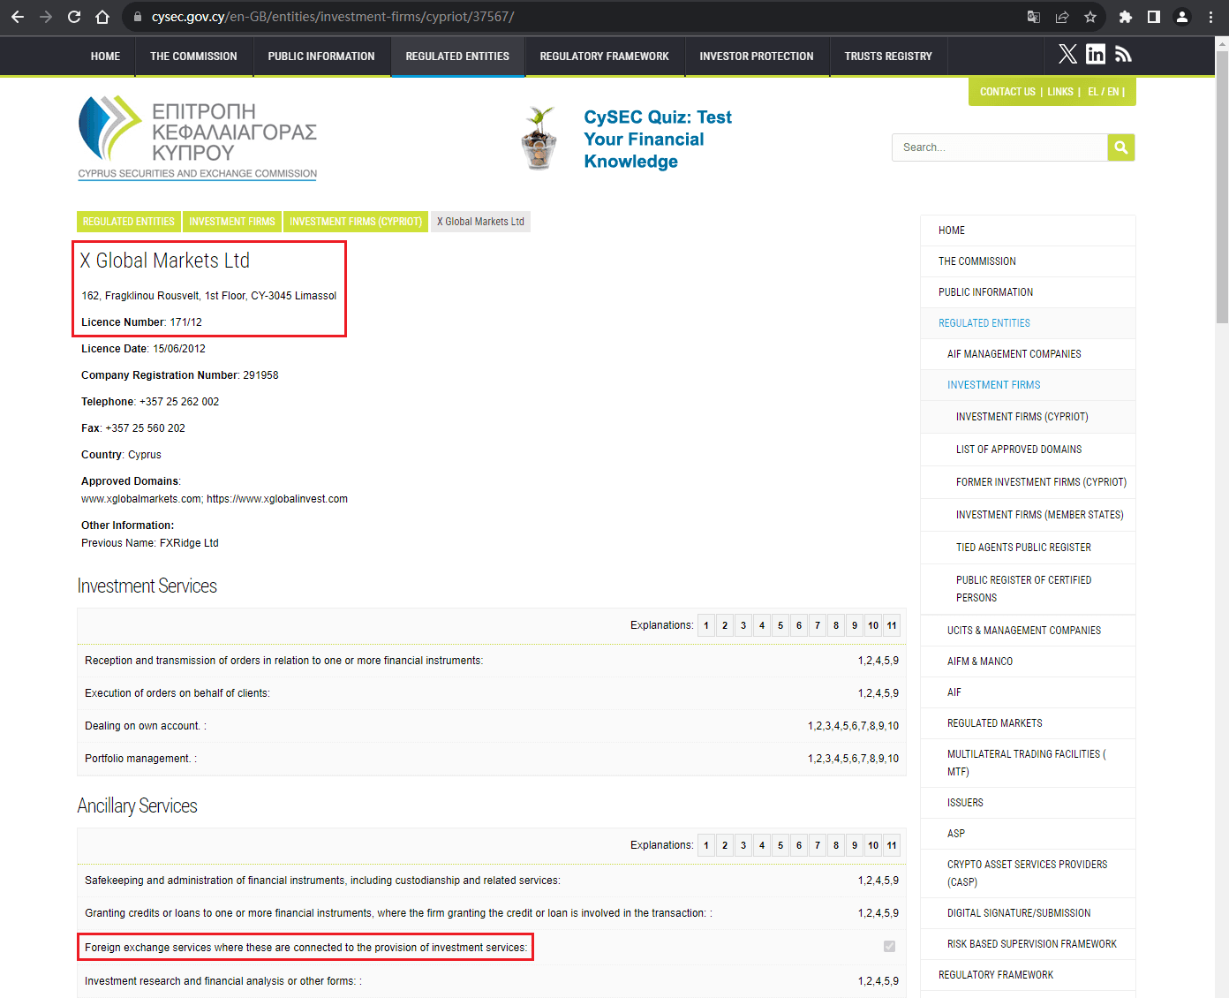Open the extensions puzzle icon
The width and height of the screenshot is (1229, 998).
pos(1126,17)
